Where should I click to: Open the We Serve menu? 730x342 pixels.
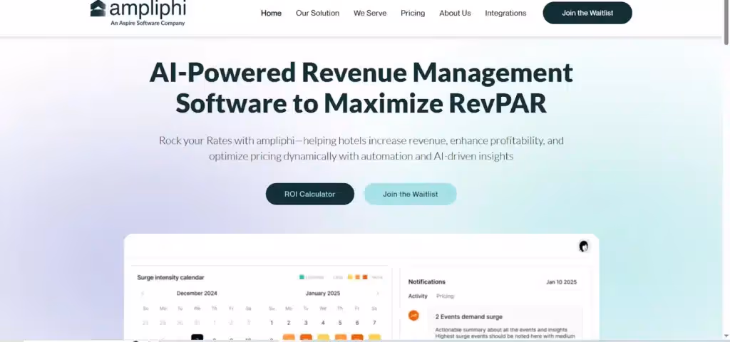point(370,13)
